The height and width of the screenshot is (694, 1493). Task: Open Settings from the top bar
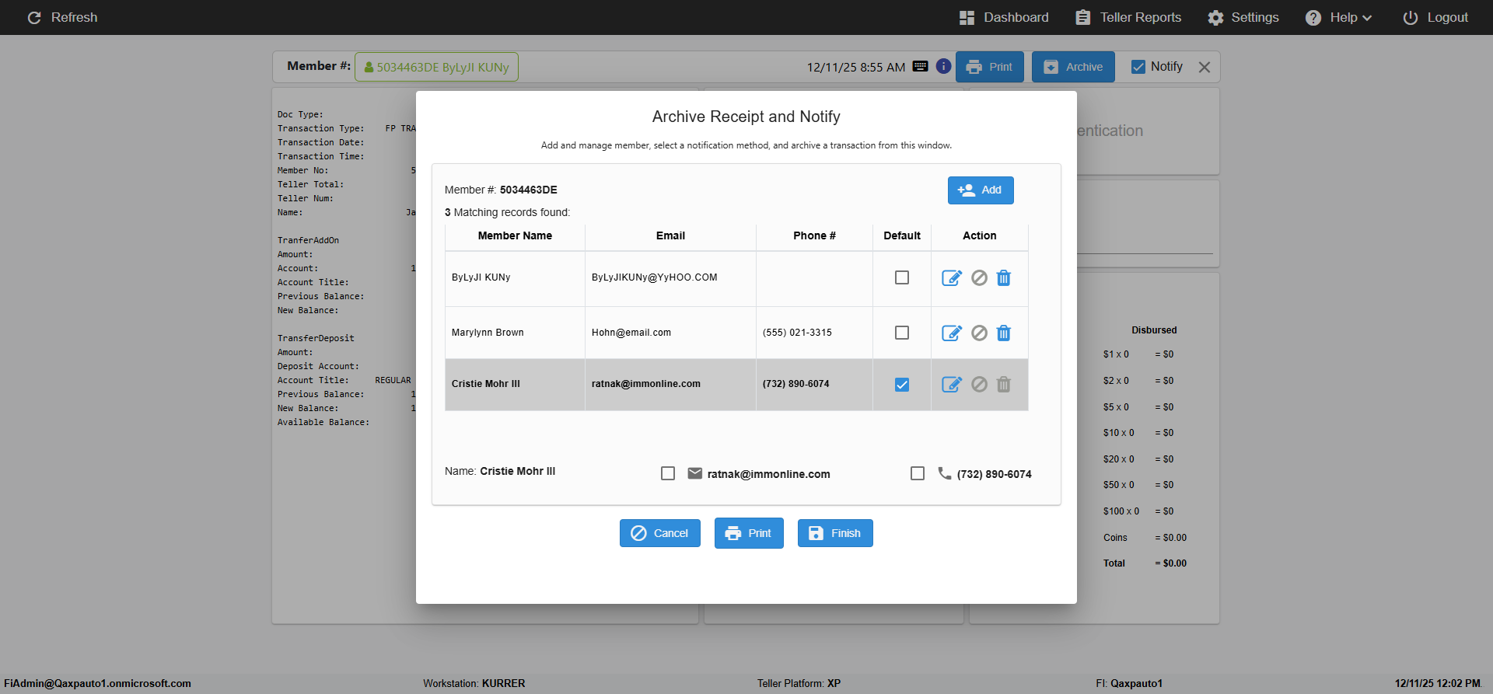1243,17
